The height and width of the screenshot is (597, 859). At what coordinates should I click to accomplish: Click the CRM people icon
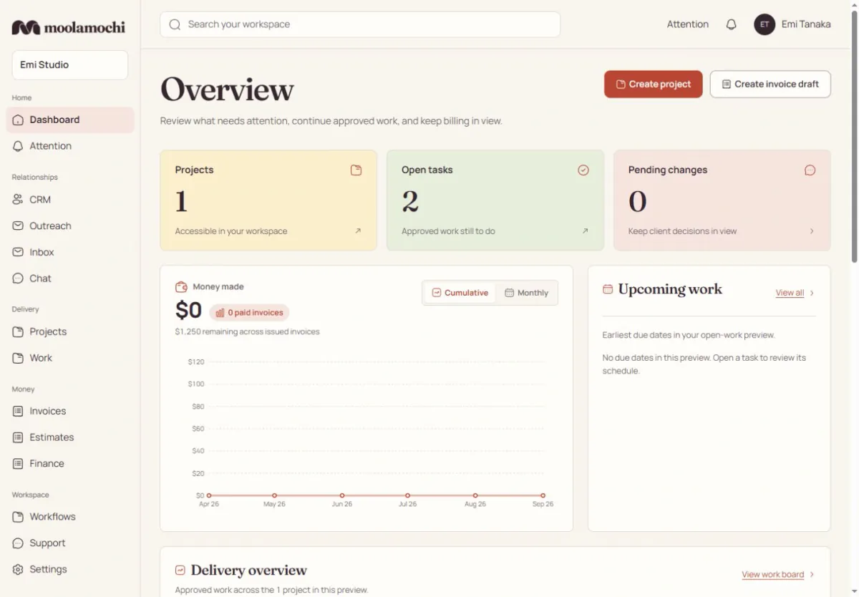18,200
